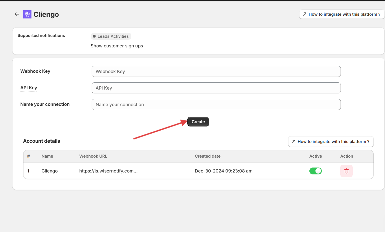Image resolution: width=385 pixels, height=232 pixels.
Task: Toggle the Active switch for Cliengo row
Action: click(315, 171)
